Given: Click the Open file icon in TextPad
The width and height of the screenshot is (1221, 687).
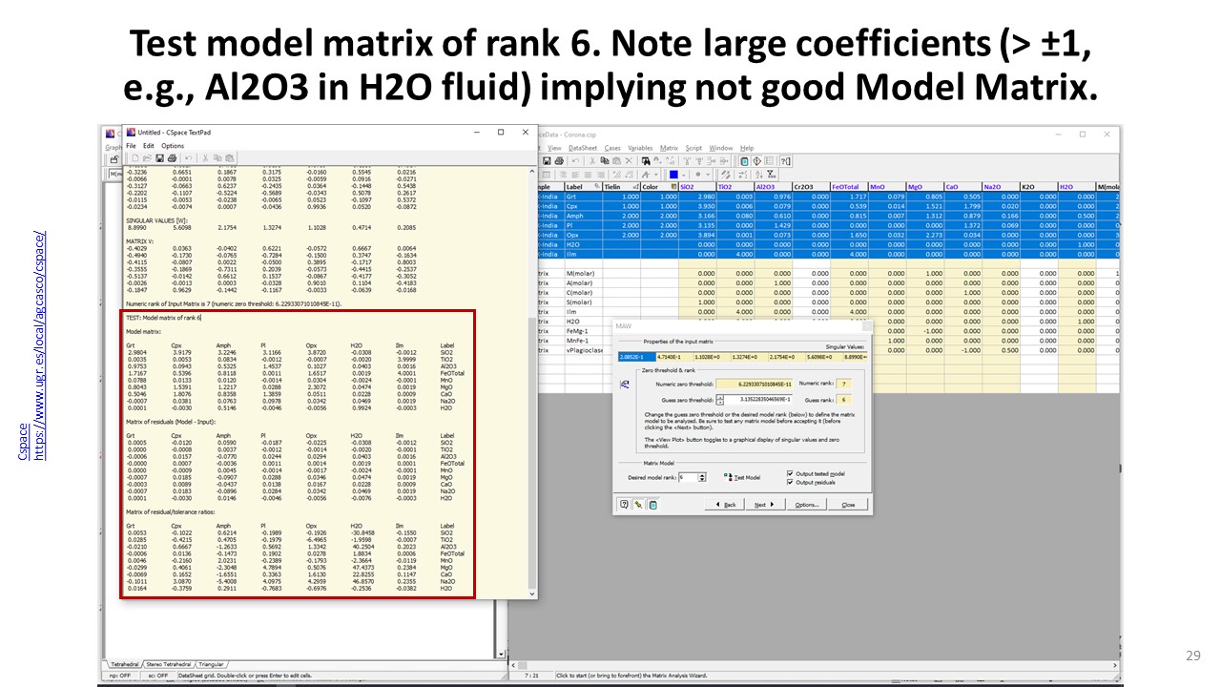Looking at the screenshot, I should (146, 157).
